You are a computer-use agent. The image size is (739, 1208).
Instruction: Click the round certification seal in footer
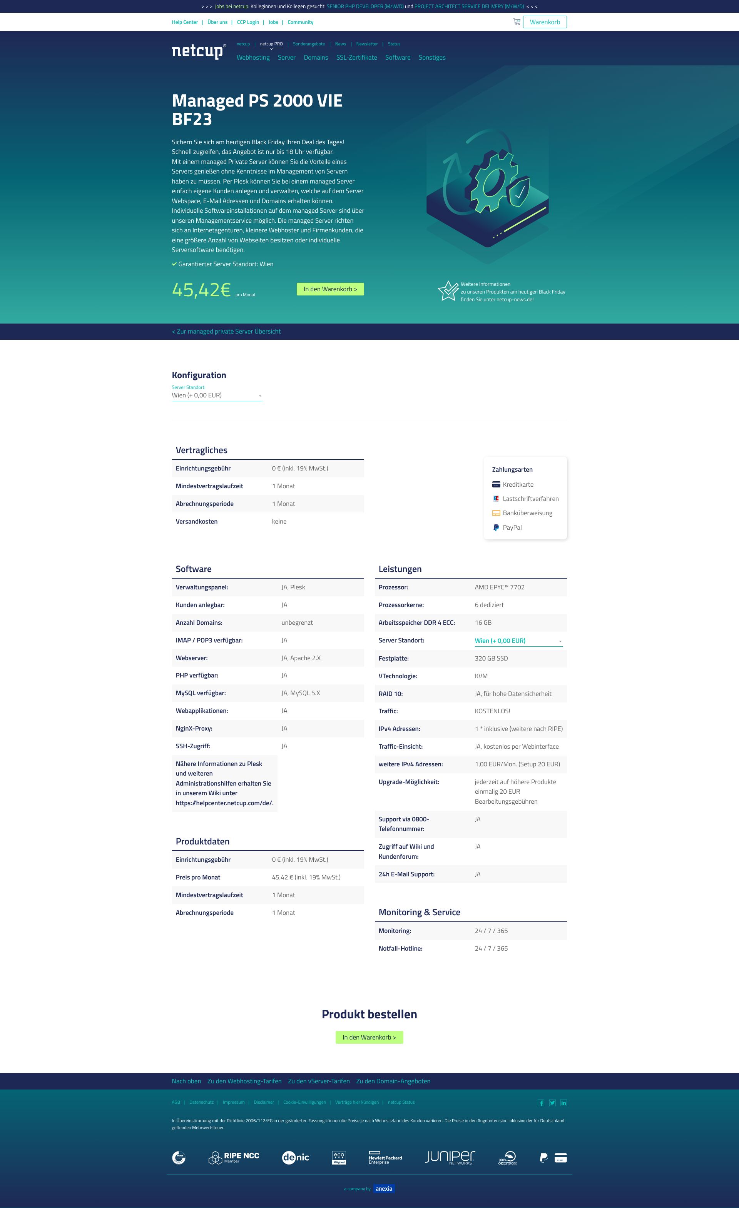coord(179,1158)
